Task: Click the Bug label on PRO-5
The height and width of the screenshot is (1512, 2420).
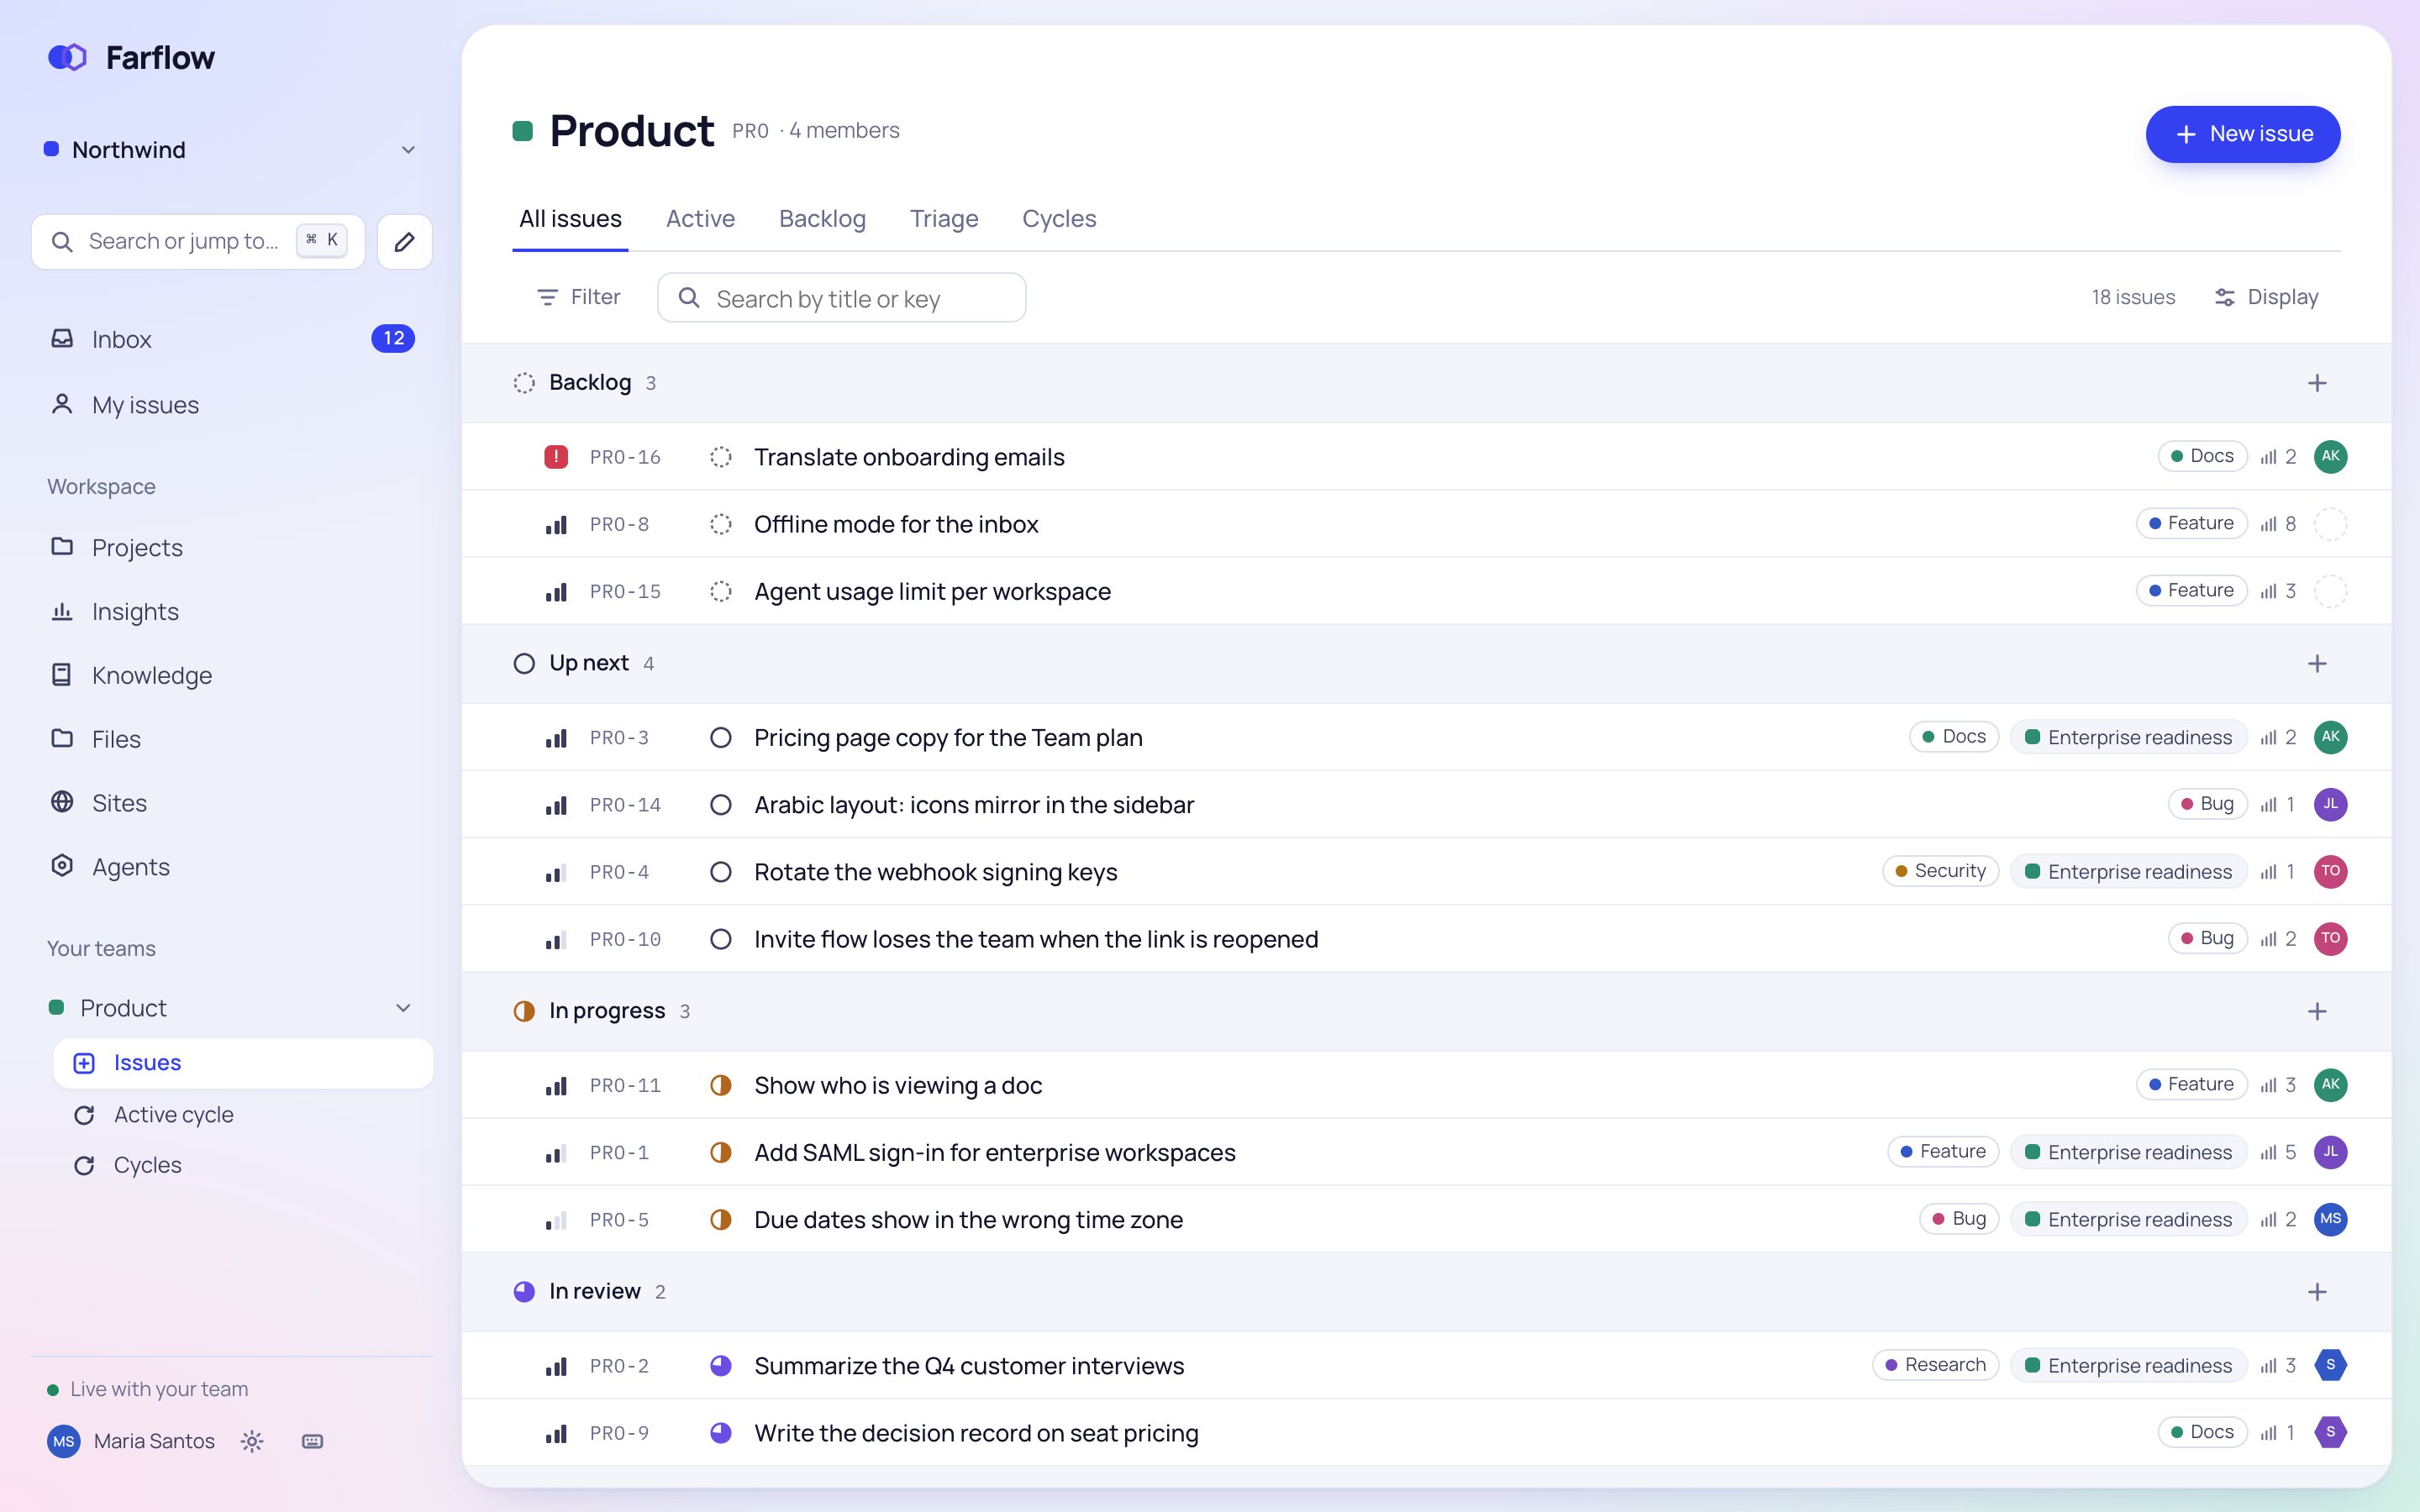Action: [x=1958, y=1219]
